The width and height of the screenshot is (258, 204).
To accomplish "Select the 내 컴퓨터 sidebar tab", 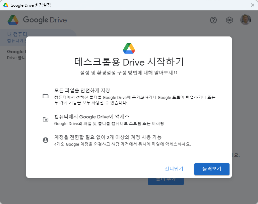I will (x=17, y=34).
